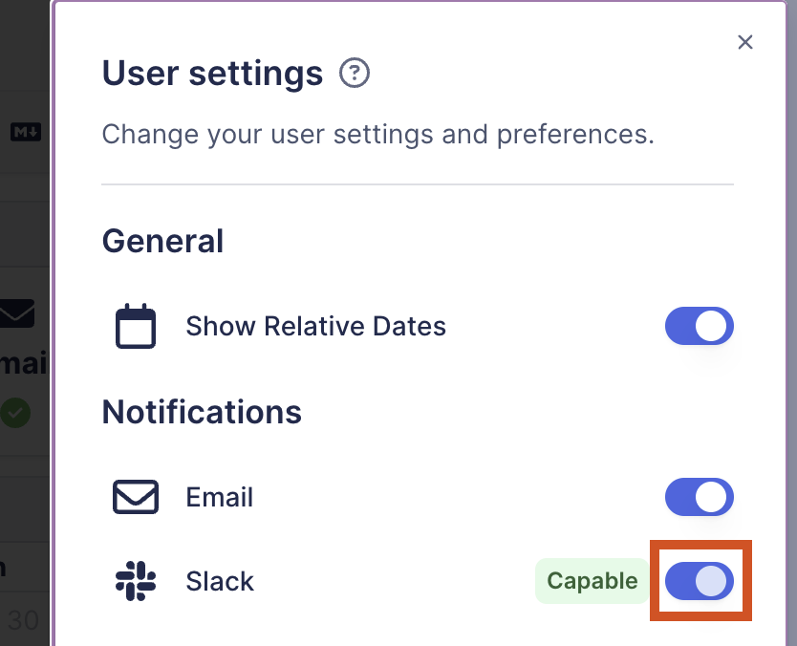The height and width of the screenshot is (646, 797).
Task: Click the calendar icon beside Show Relative Dates
Action: [x=136, y=327]
